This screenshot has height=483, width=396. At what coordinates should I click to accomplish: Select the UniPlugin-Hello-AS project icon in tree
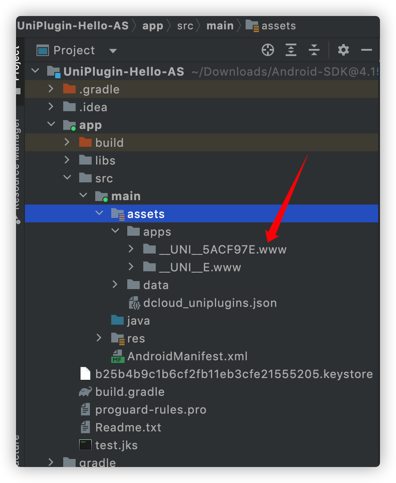54,72
